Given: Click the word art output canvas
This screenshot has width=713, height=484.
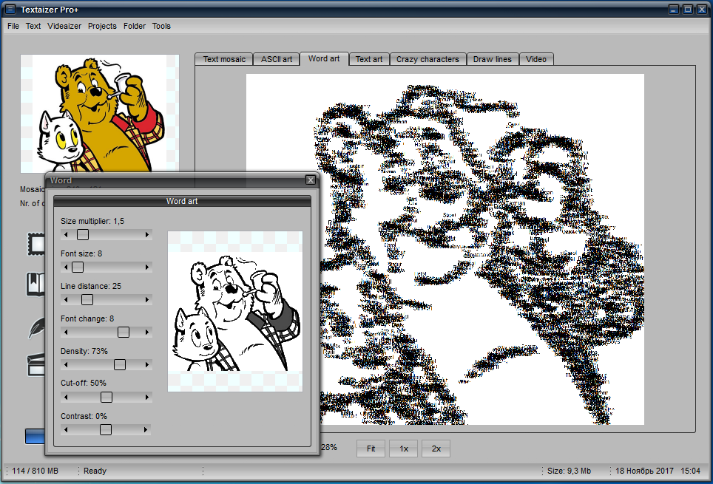Looking at the screenshot, I should pos(445,249).
